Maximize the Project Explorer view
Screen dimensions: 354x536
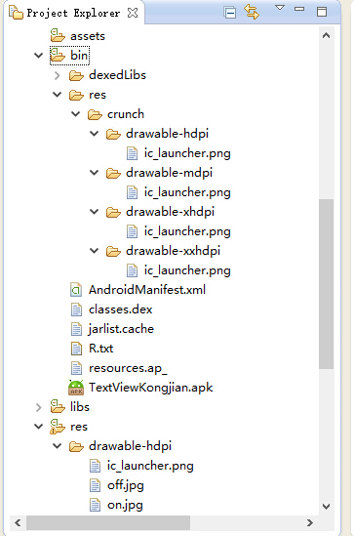[322, 12]
